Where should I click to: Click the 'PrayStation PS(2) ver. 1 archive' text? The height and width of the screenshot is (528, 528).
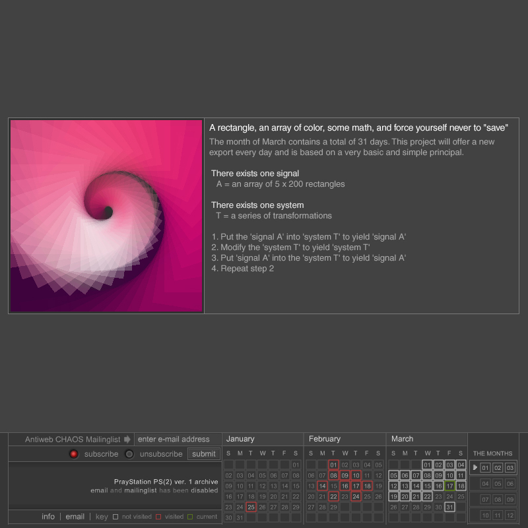[166, 482]
